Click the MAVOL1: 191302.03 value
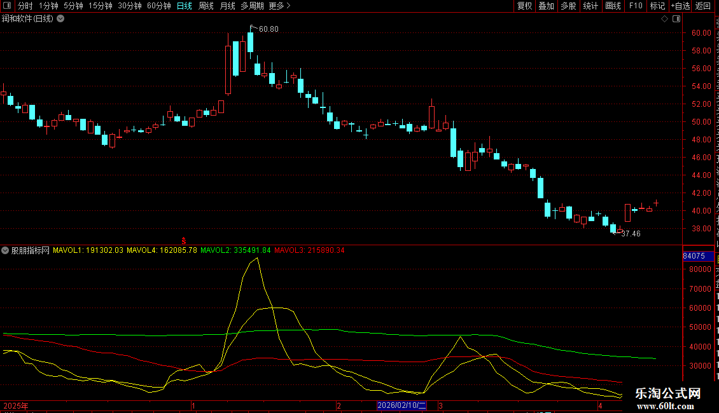The height and width of the screenshot is (413, 719). [88, 250]
